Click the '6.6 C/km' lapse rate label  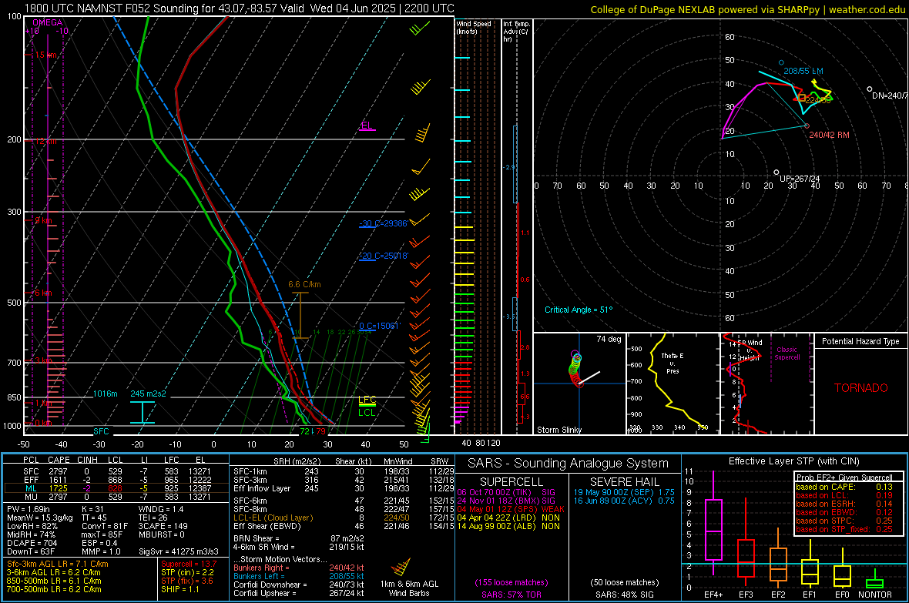coord(304,285)
